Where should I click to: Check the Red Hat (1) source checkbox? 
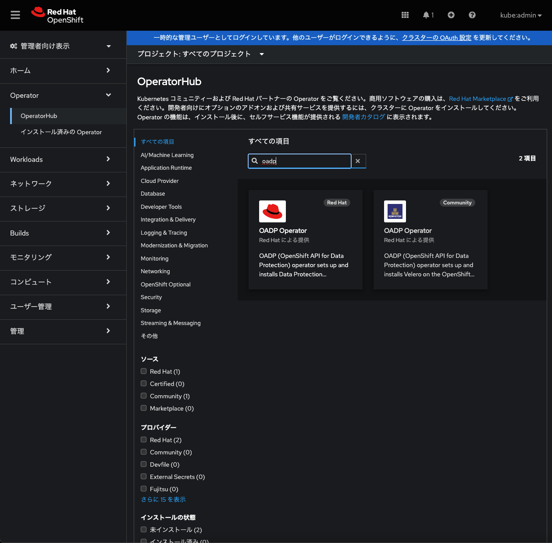click(143, 371)
